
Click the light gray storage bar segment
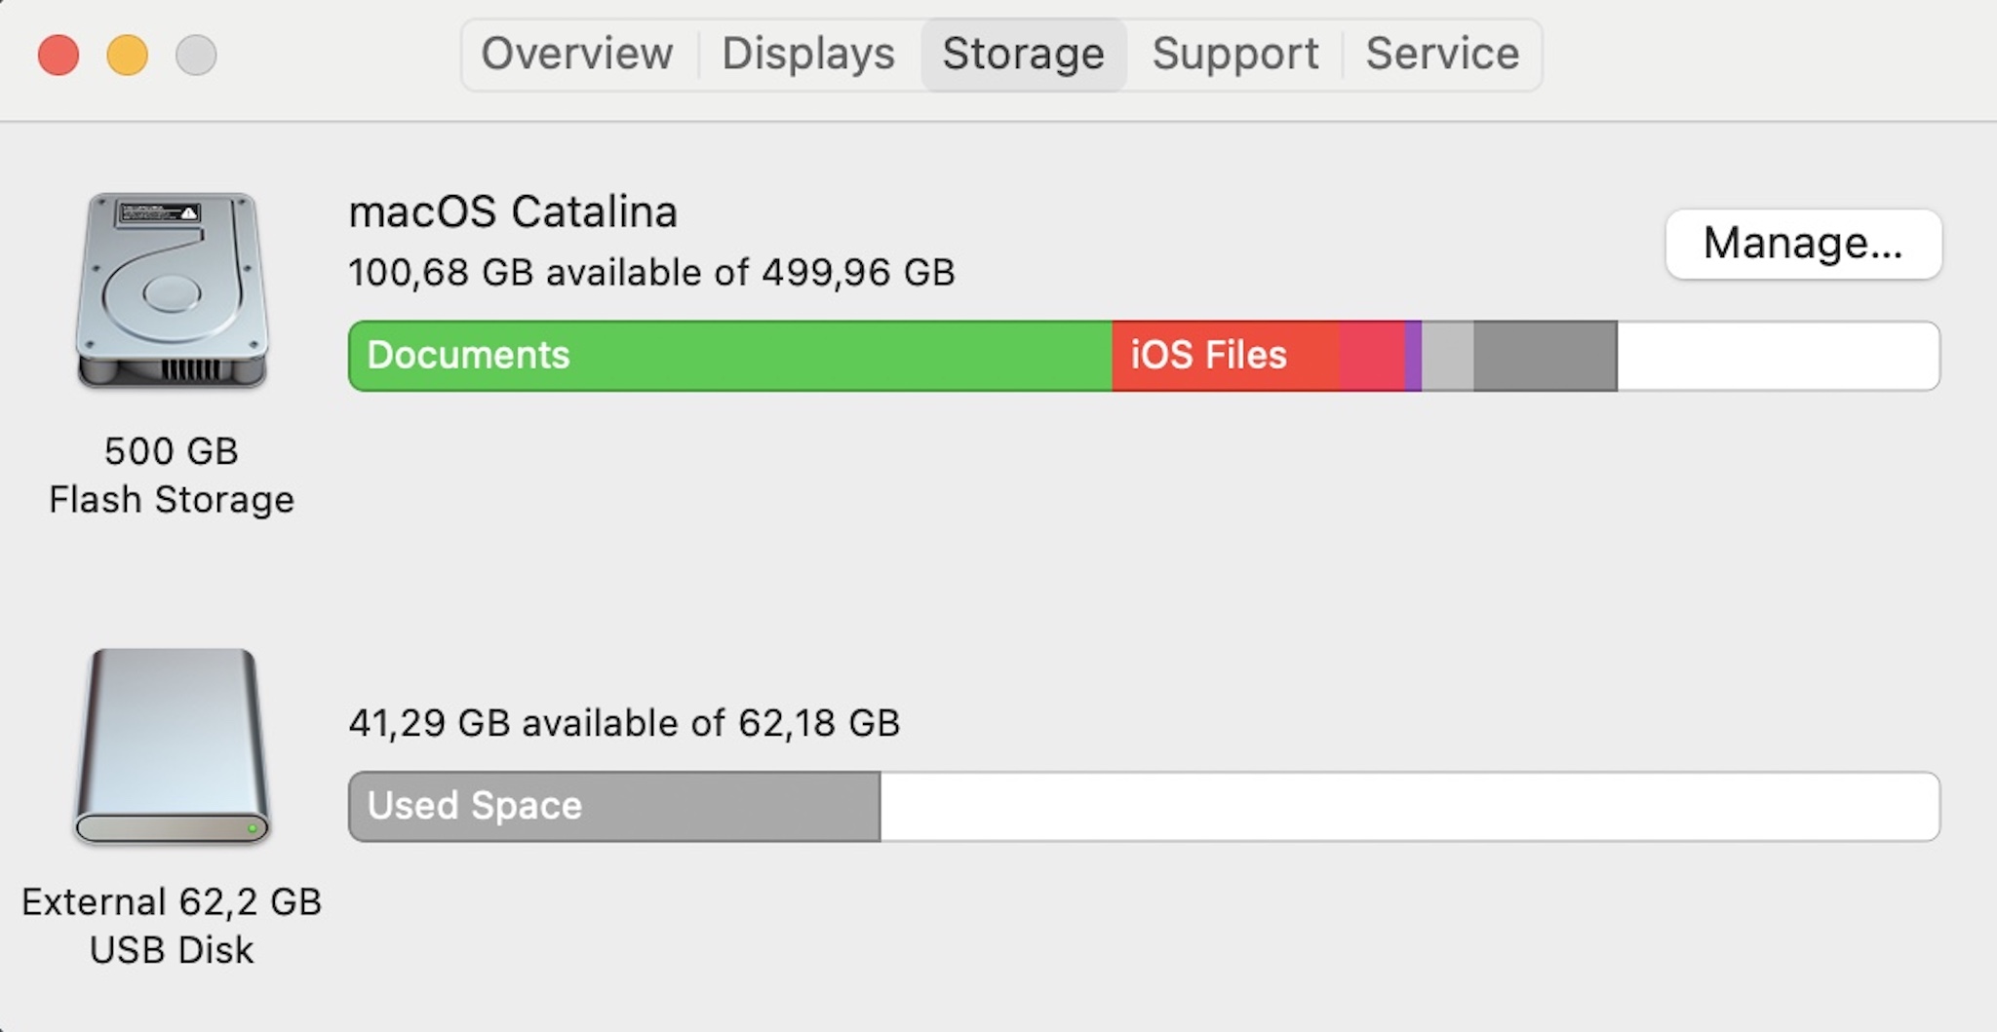pos(1448,356)
